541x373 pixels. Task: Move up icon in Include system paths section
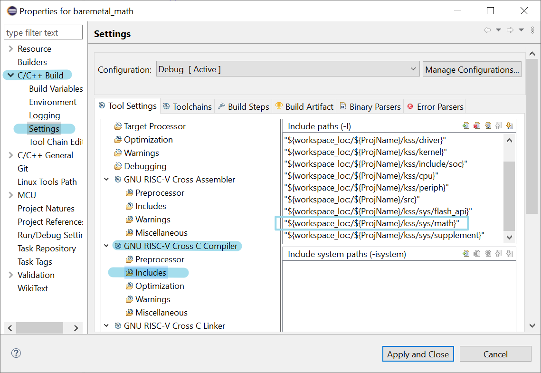[499, 254]
